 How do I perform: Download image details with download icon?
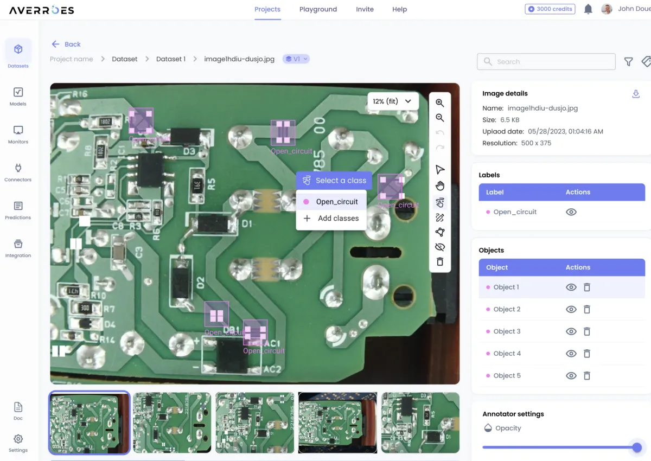point(636,94)
